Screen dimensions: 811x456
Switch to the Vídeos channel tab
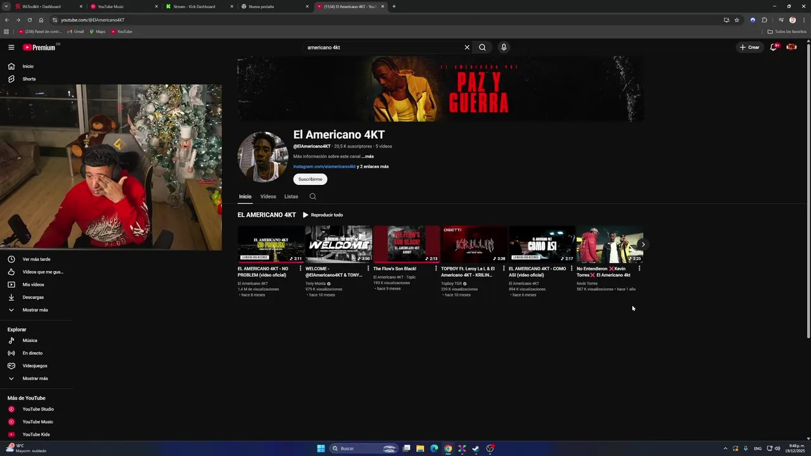[x=268, y=196]
